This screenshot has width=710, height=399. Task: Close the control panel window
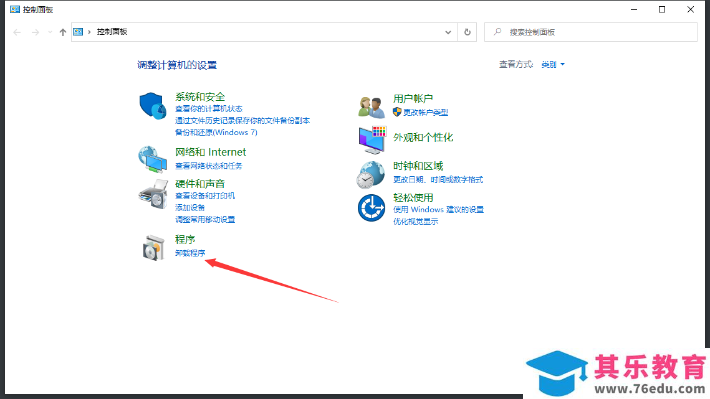pos(691,9)
